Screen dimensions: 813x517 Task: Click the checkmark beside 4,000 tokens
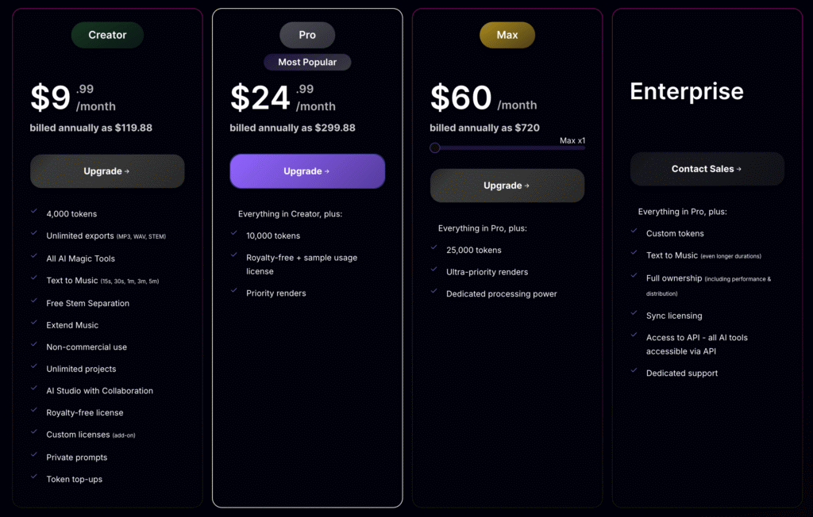pos(33,211)
